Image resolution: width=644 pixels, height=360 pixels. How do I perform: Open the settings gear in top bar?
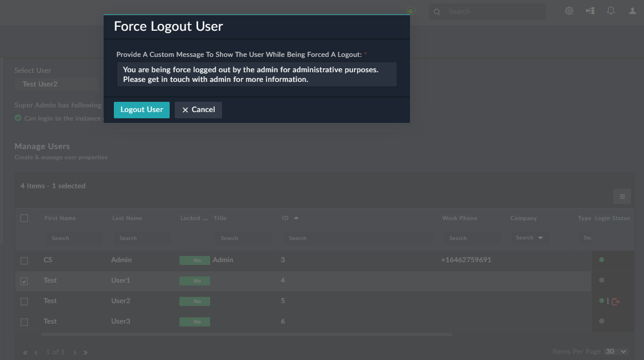(x=569, y=11)
